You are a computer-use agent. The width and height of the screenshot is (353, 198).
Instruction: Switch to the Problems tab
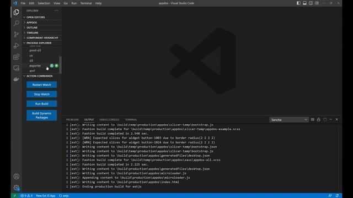coord(72,120)
